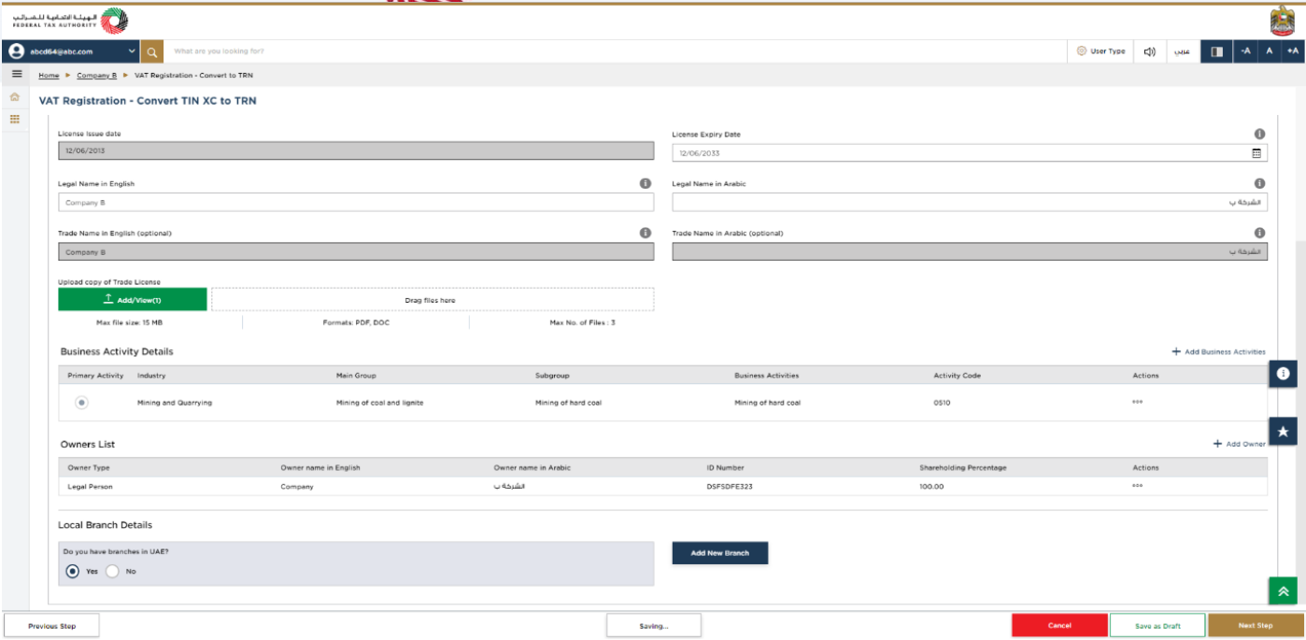Image resolution: width=1306 pixels, height=640 pixels.
Task: Click the UAE emblem icon
Action: 1283,21
